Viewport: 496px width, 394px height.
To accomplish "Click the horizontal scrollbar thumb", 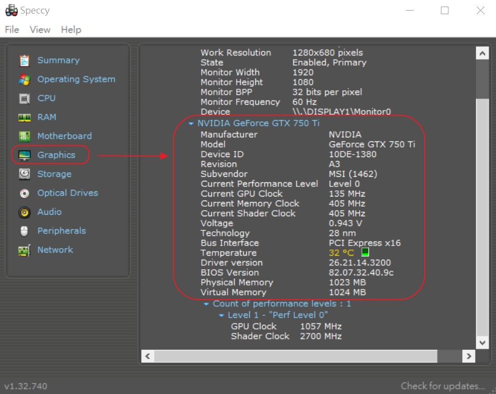I will [296, 356].
